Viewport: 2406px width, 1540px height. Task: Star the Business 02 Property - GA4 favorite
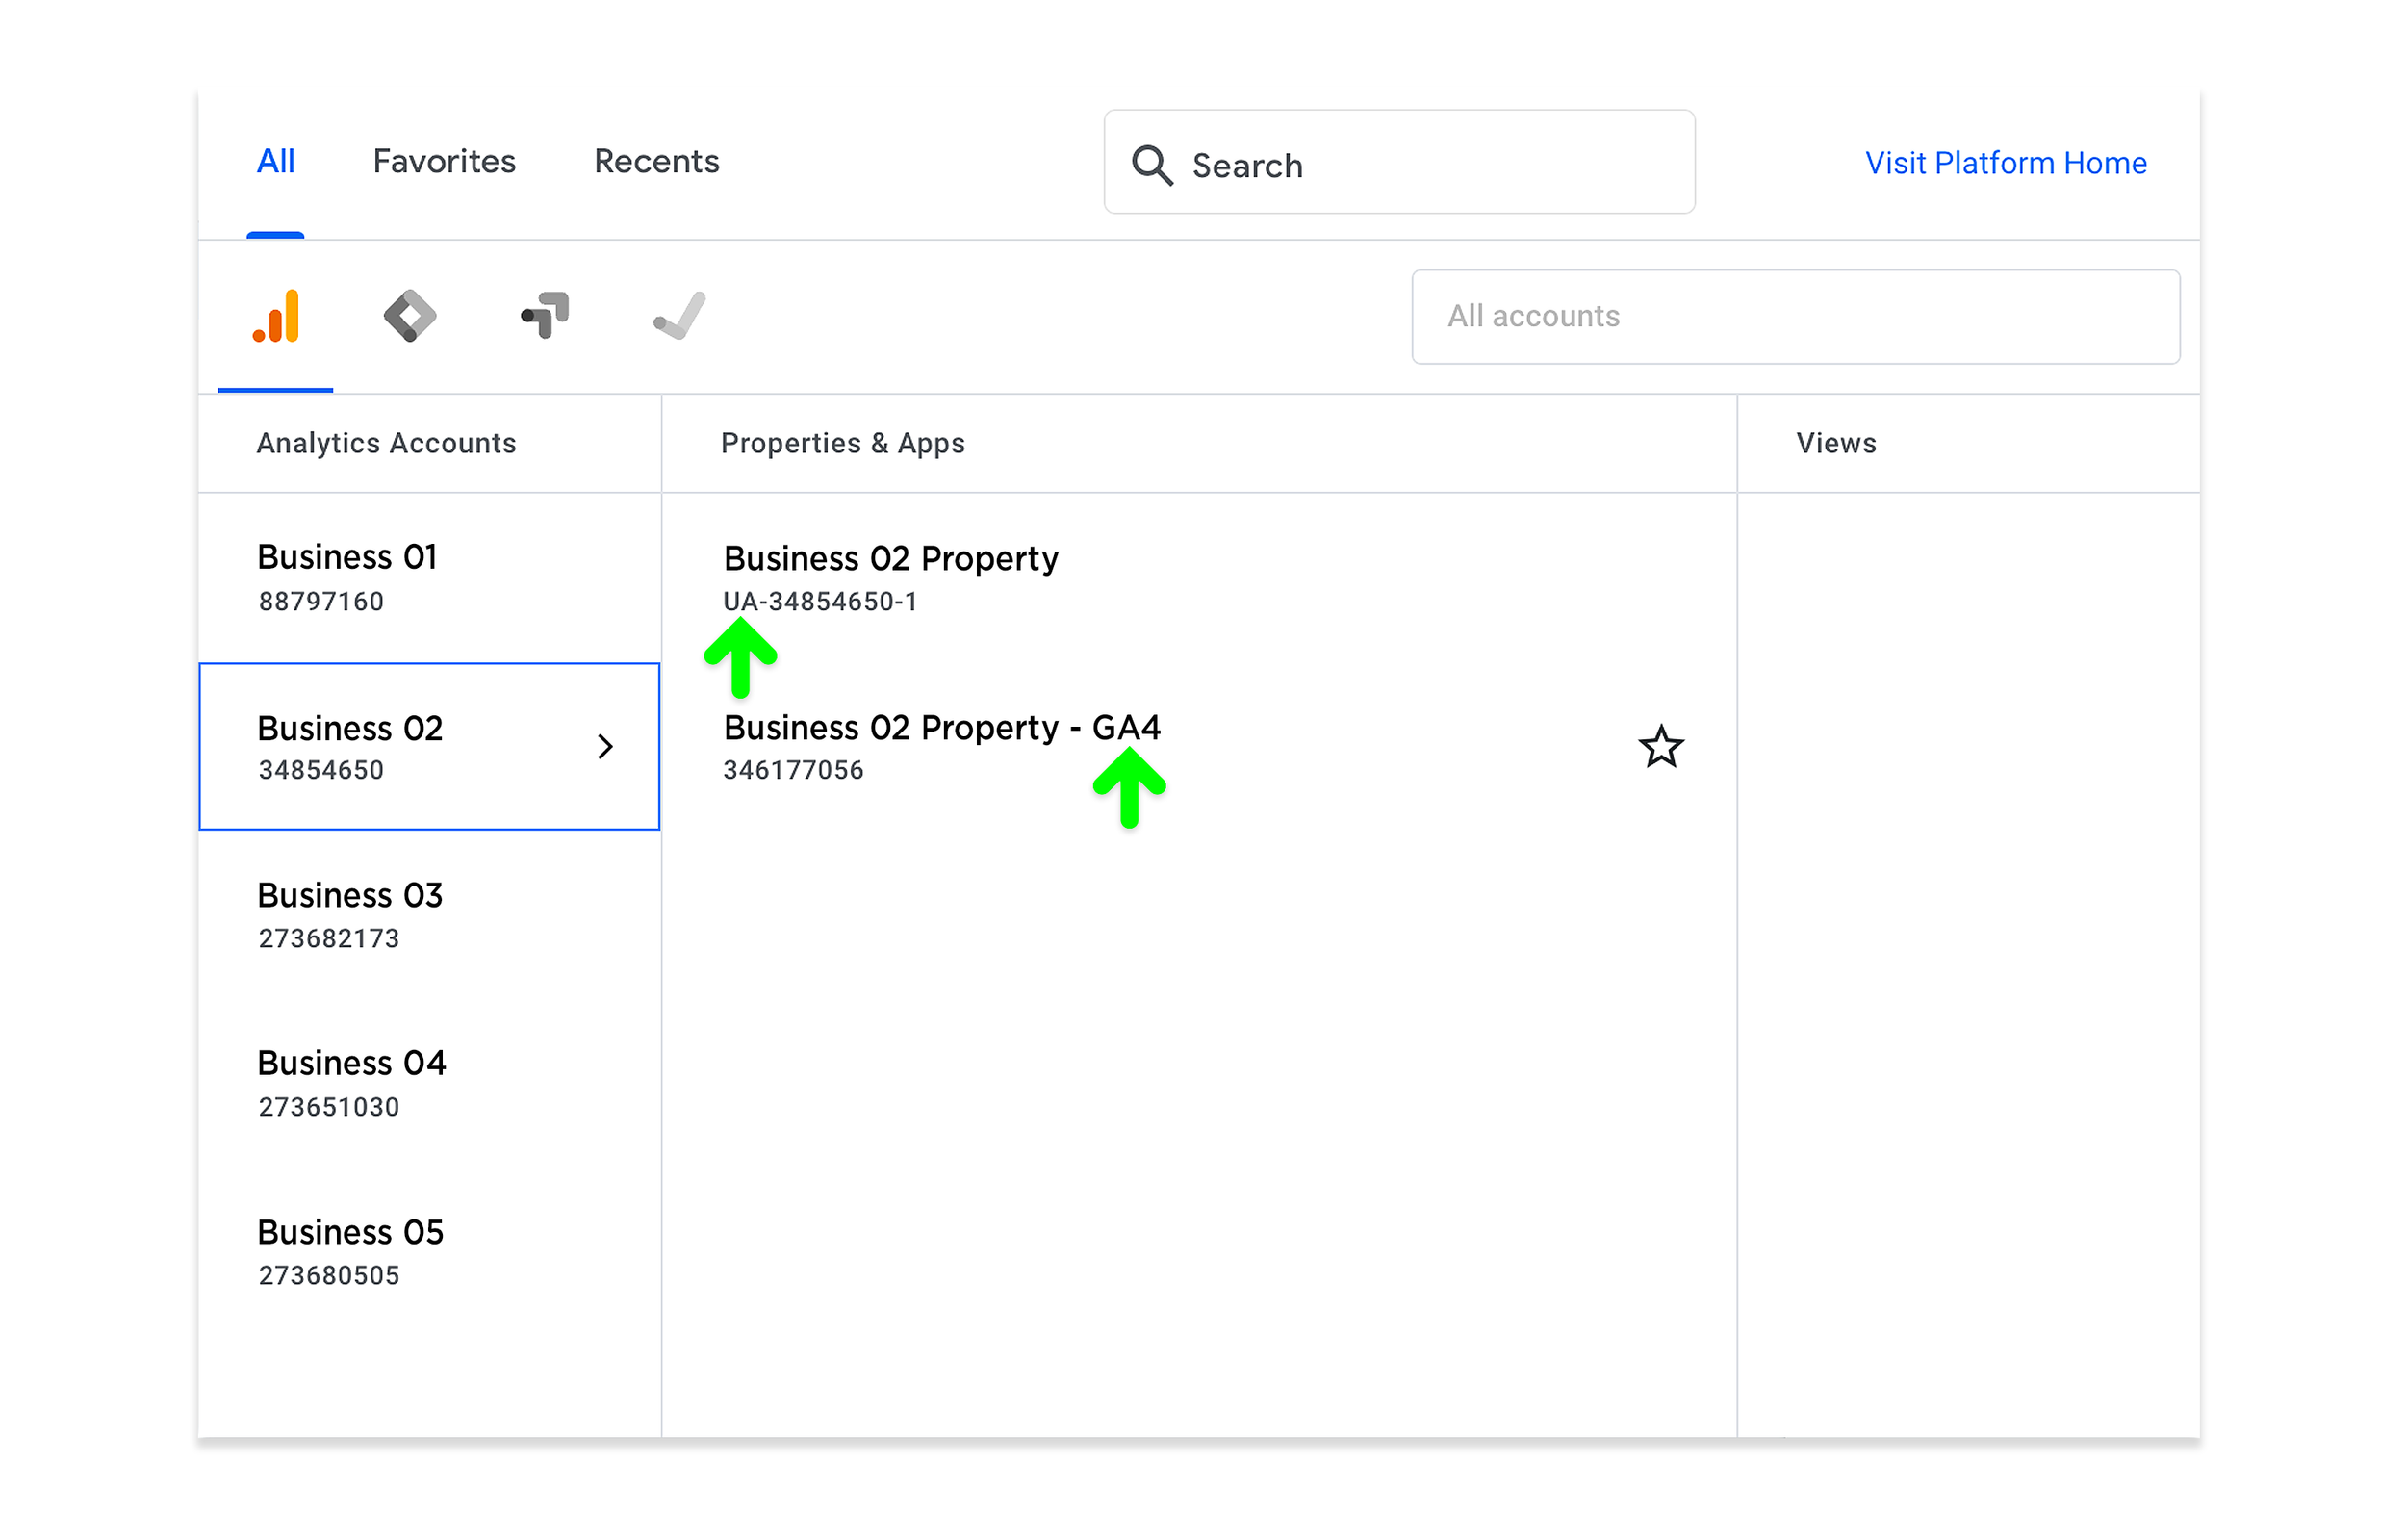coord(1660,747)
